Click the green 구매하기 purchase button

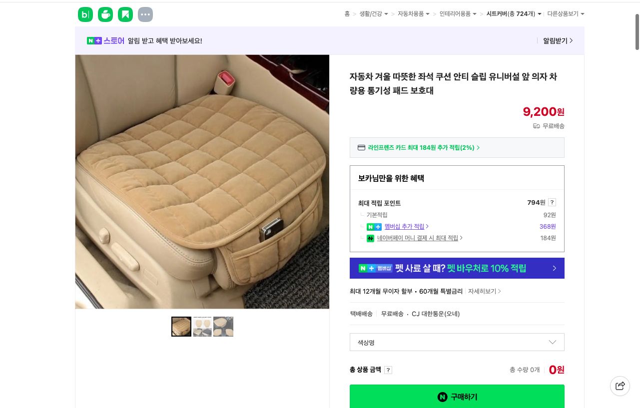coord(457,397)
